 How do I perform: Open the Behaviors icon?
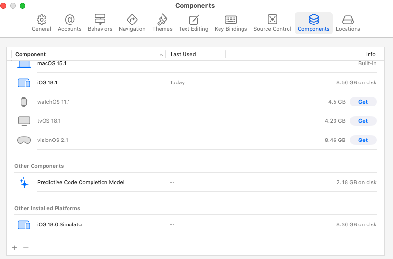(x=100, y=19)
